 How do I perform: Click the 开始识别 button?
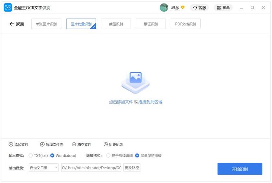click(240, 169)
